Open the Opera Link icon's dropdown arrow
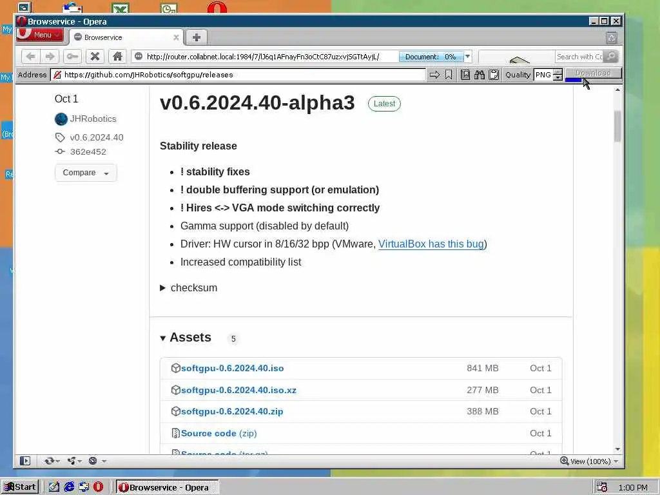 click(57, 461)
